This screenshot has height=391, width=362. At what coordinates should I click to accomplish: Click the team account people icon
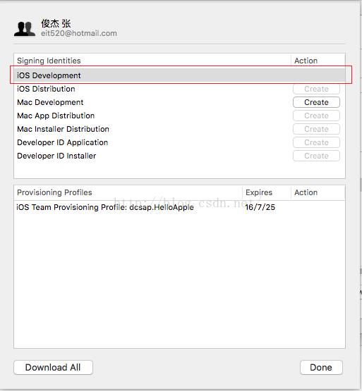point(25,29)
